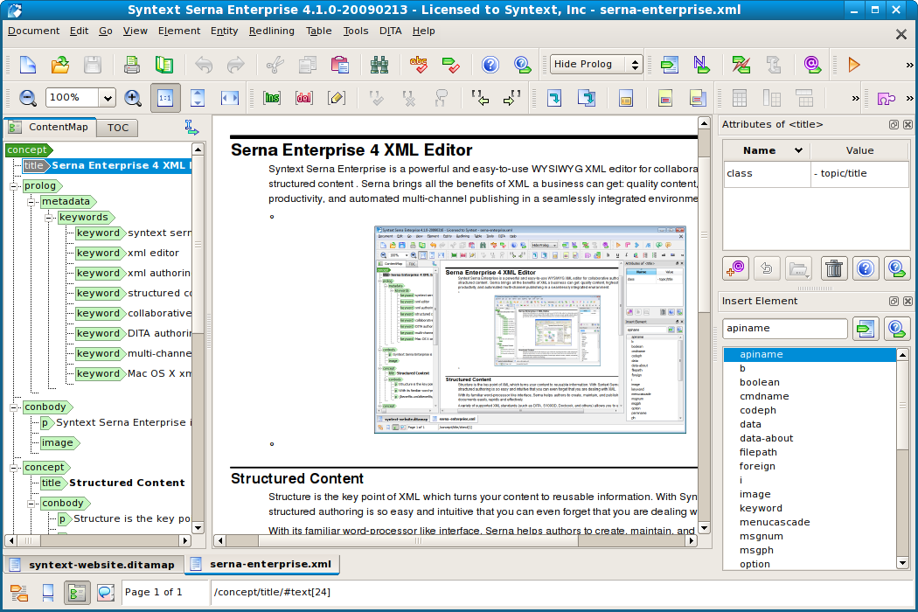The width and height of the screenshot is (918, 612).
Task: Click the comment balloon status bar icon
Action: pyautogui.click(x=106, y=593)
